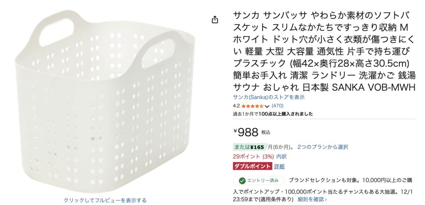Open 細則を確認 terms link
The width and height of the screenshot is (425, 205).
pyautogui.click(x=312, y=199)
